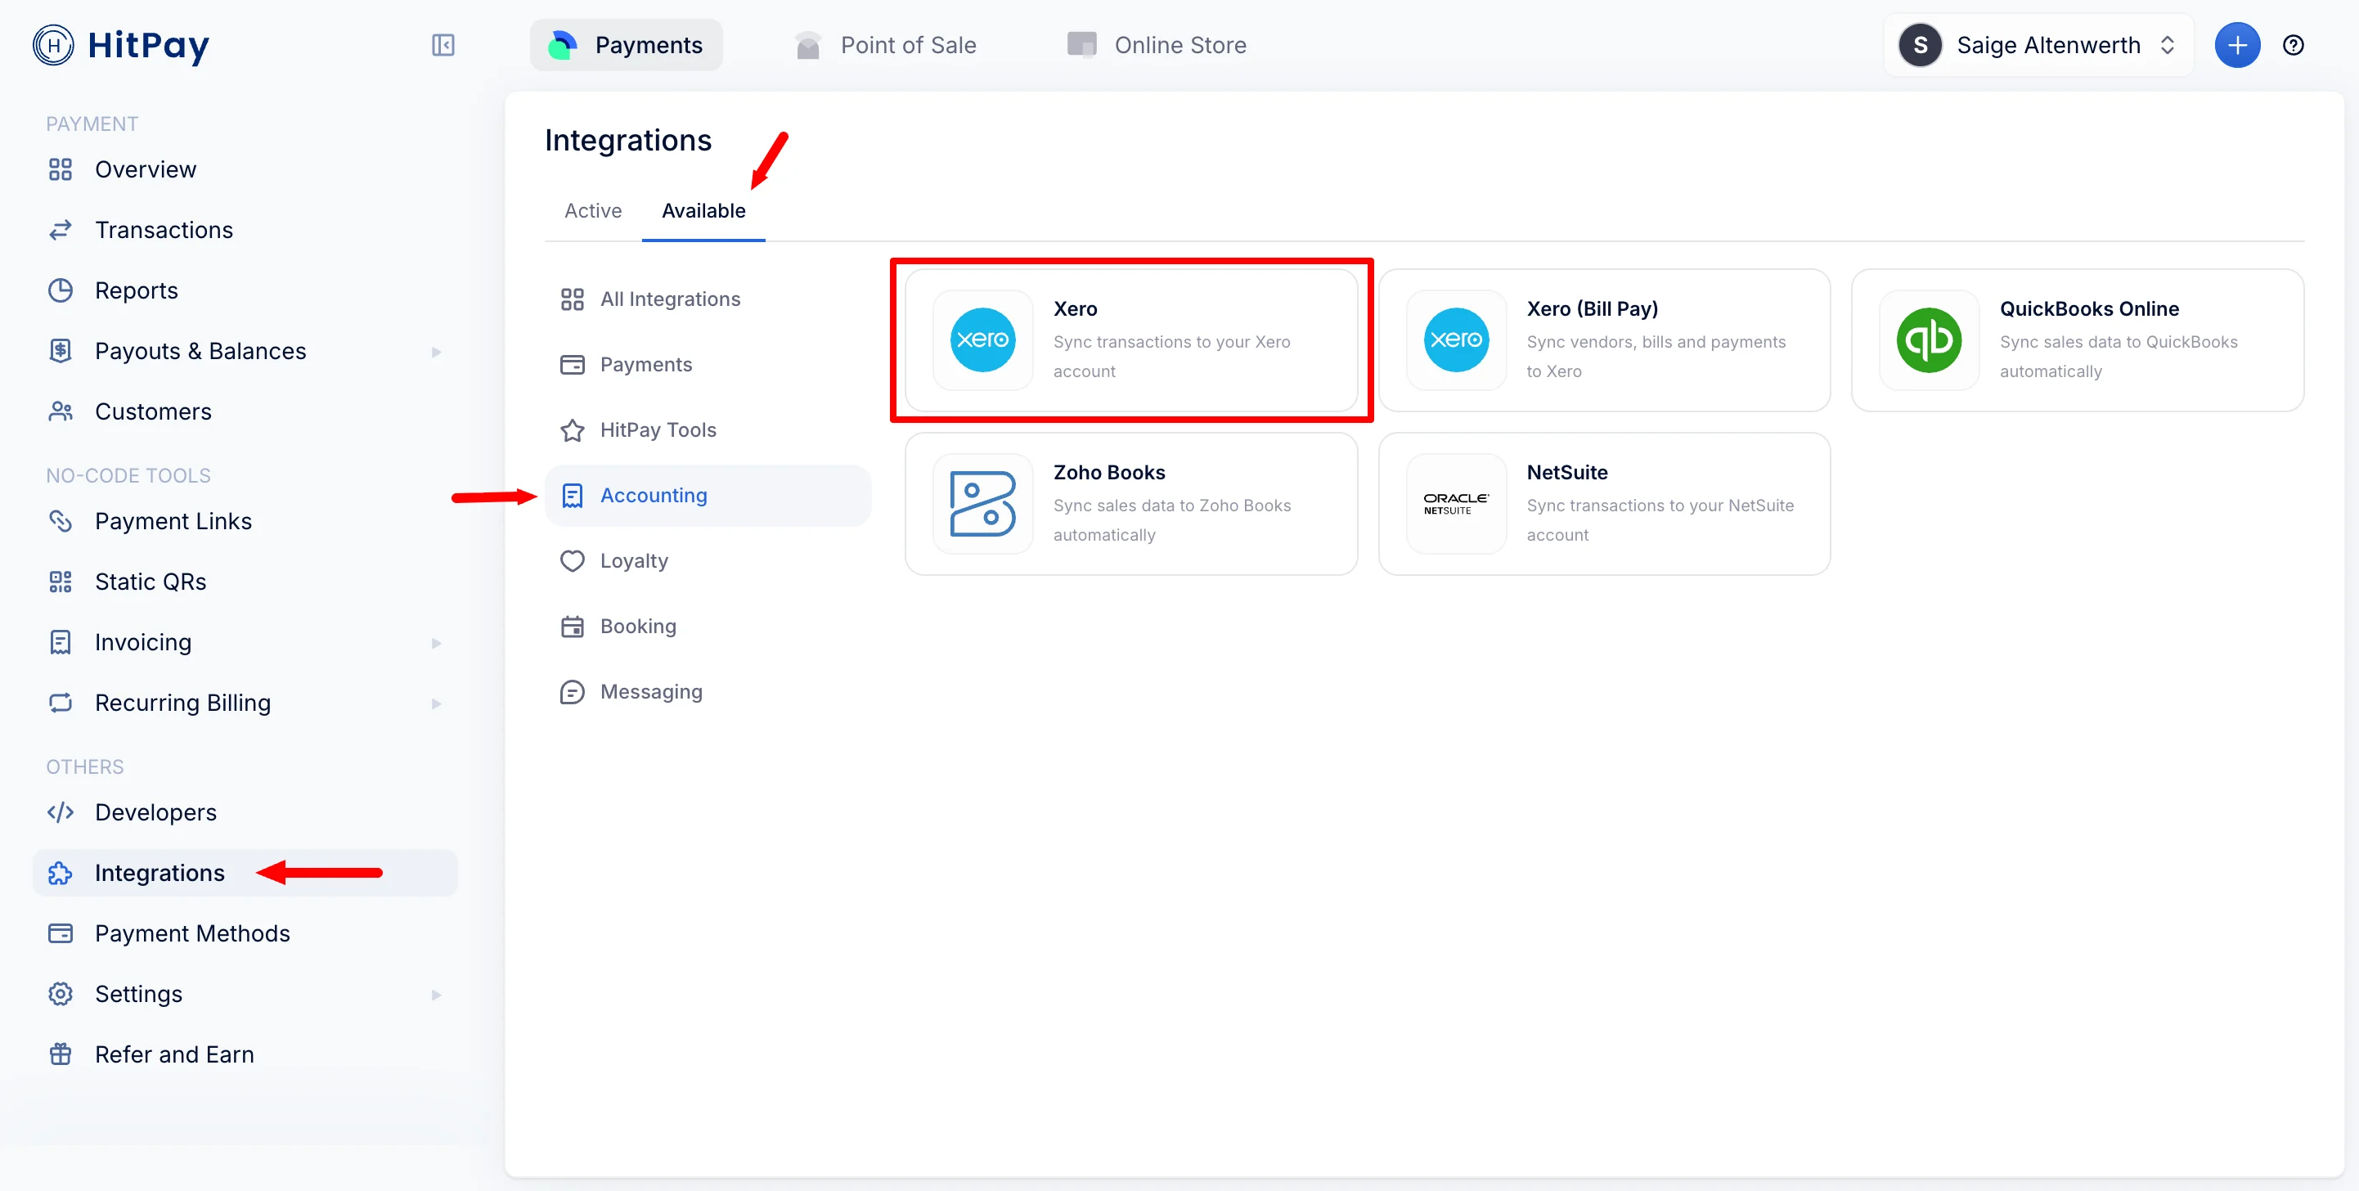The height and width of the screenshot is (1191, 2359).
Task: Open the Point of Sale tab
Action: (885, 45)
